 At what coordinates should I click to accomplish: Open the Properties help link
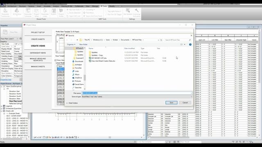pos(6,80)
